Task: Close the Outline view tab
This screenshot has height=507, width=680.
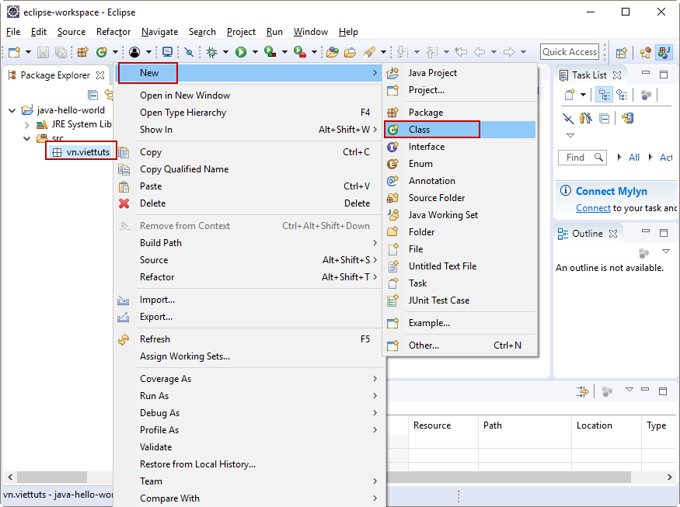Action: (613, 234)
